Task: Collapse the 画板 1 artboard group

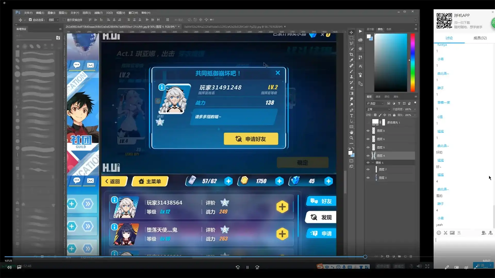Action: coord(373,163)
